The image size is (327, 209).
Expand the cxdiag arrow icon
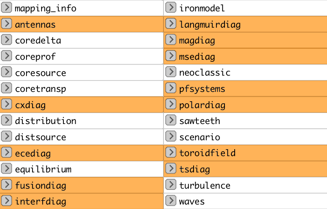7,104
